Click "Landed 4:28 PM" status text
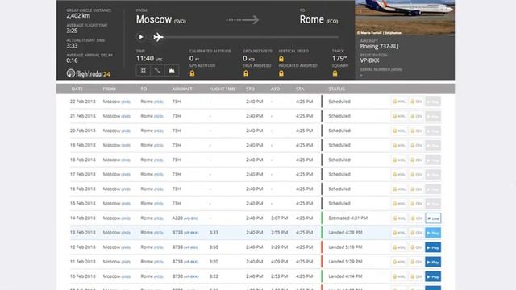The image size is (516, 290). click(x=345, y=233)
